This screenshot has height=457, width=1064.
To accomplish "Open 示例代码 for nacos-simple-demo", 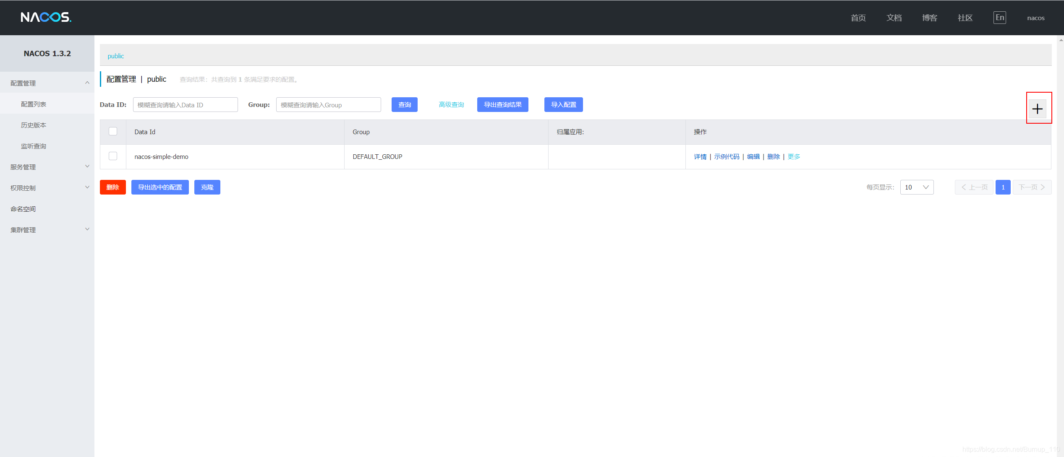I will (x=727, y=156).
